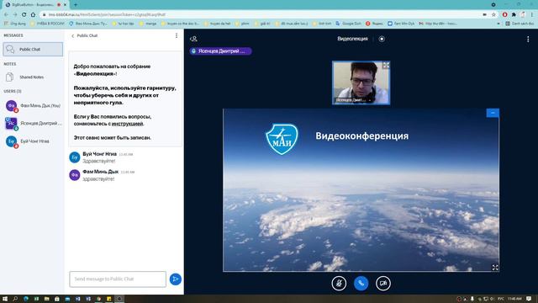Open the Chrome menu
Viewport: 538px width, 303px height.
[x=532, y=14]
